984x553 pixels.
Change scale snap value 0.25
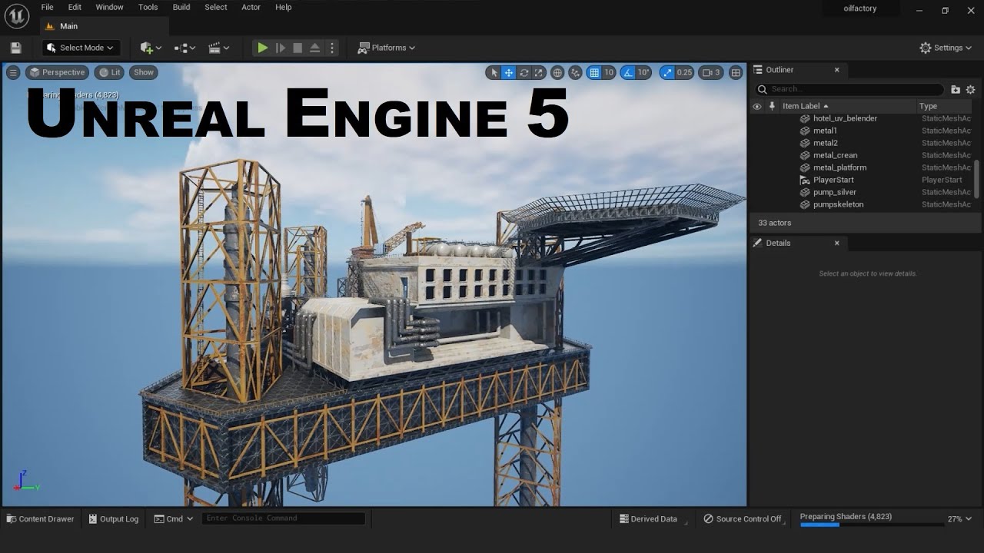(x=684, y=73)
